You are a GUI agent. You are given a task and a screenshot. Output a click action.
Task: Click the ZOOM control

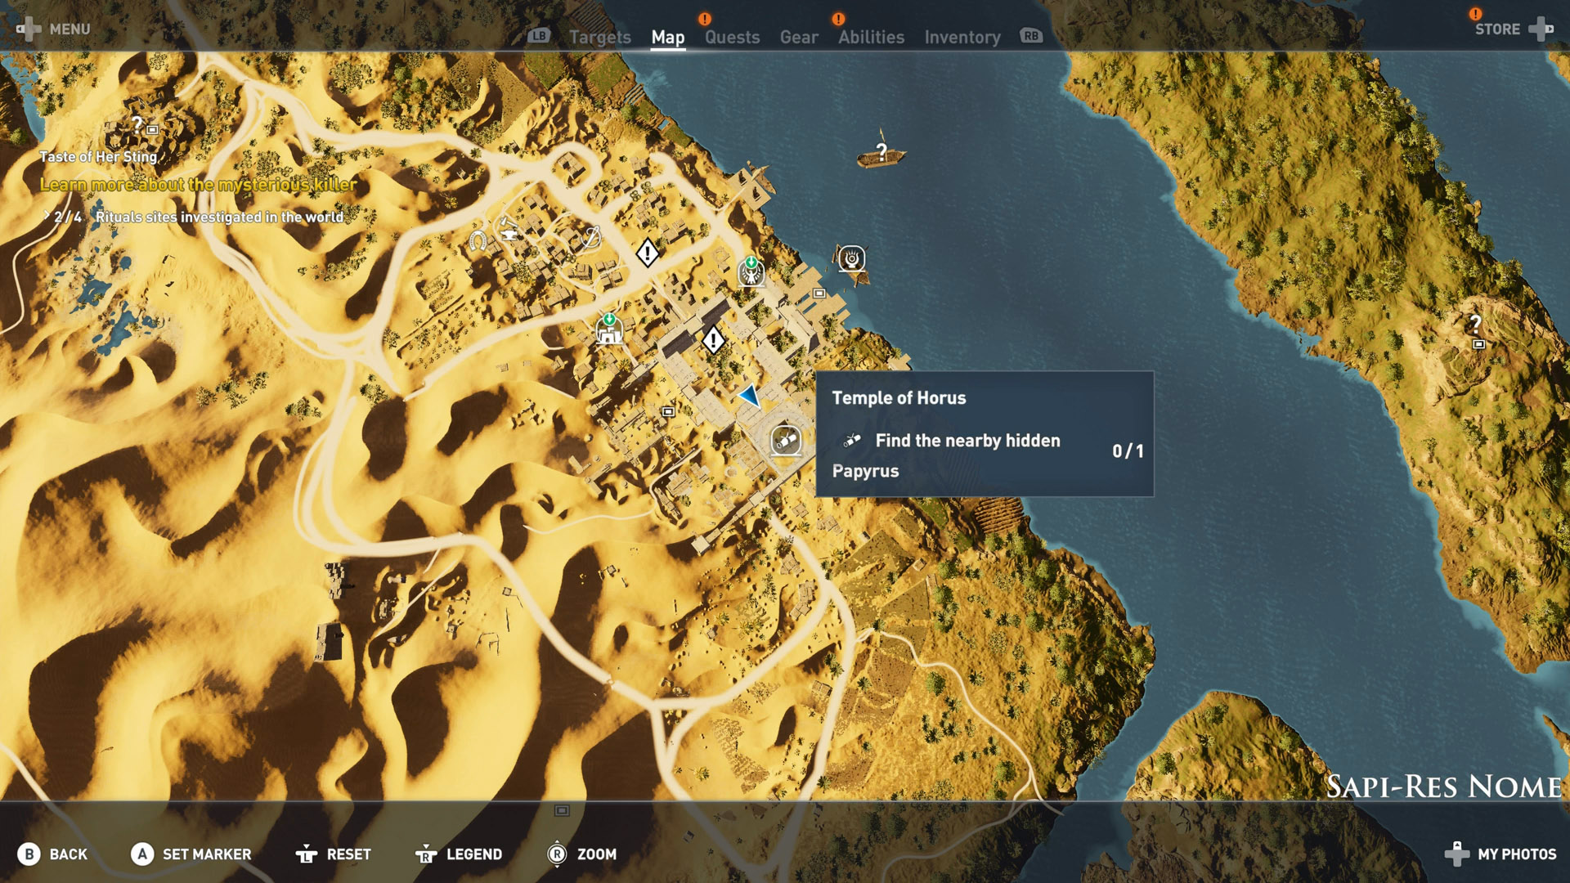pyautogui.click(x=581, y=854)
